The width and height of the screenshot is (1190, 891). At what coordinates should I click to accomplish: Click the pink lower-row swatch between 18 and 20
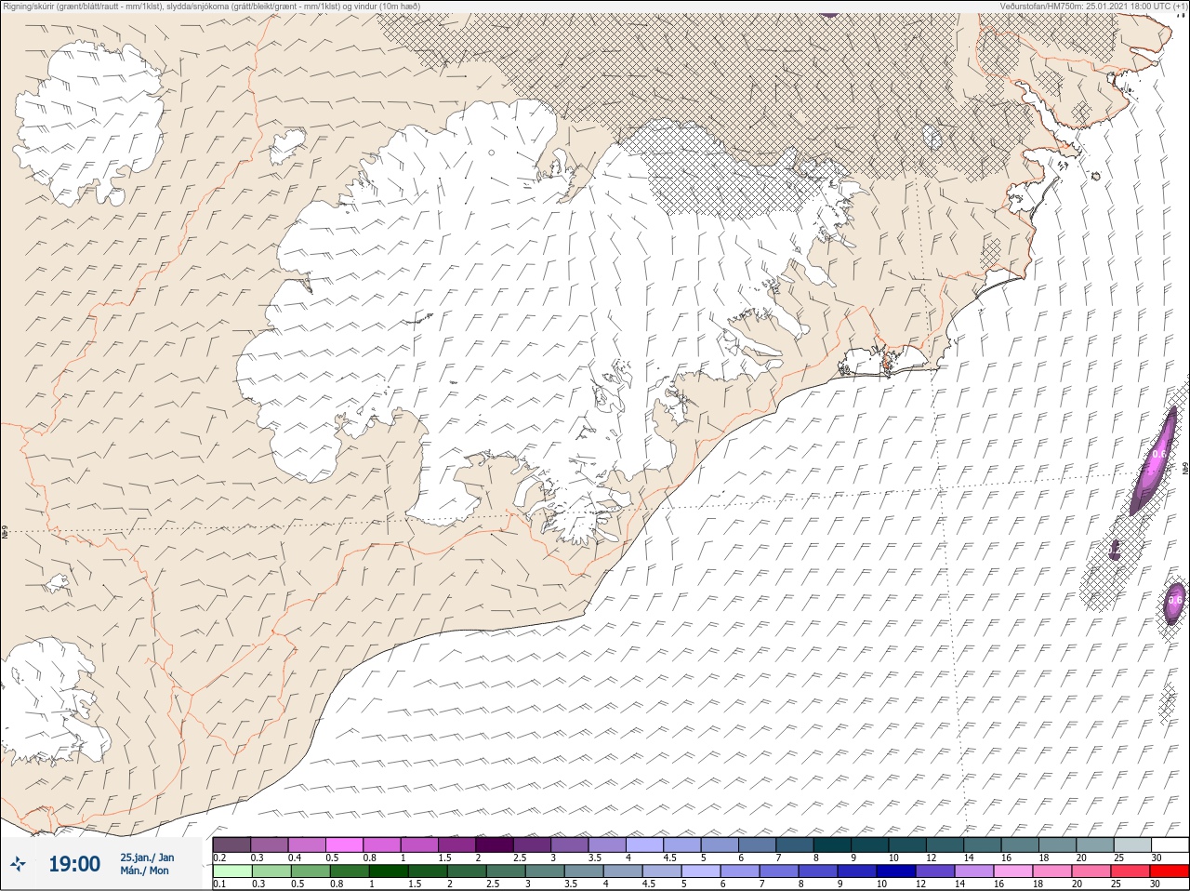[1053, 871]
